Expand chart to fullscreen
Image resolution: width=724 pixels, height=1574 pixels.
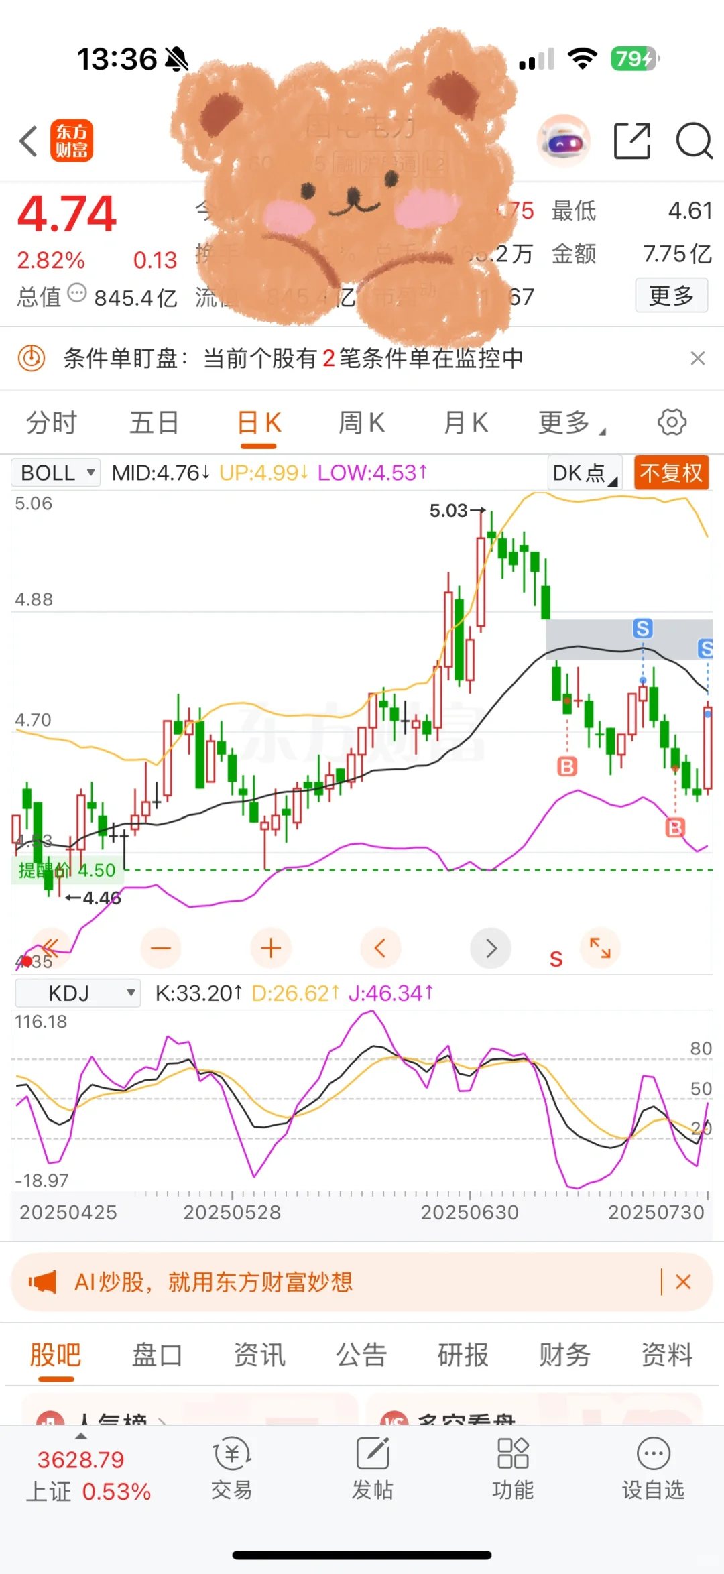[x=600, y=948]
